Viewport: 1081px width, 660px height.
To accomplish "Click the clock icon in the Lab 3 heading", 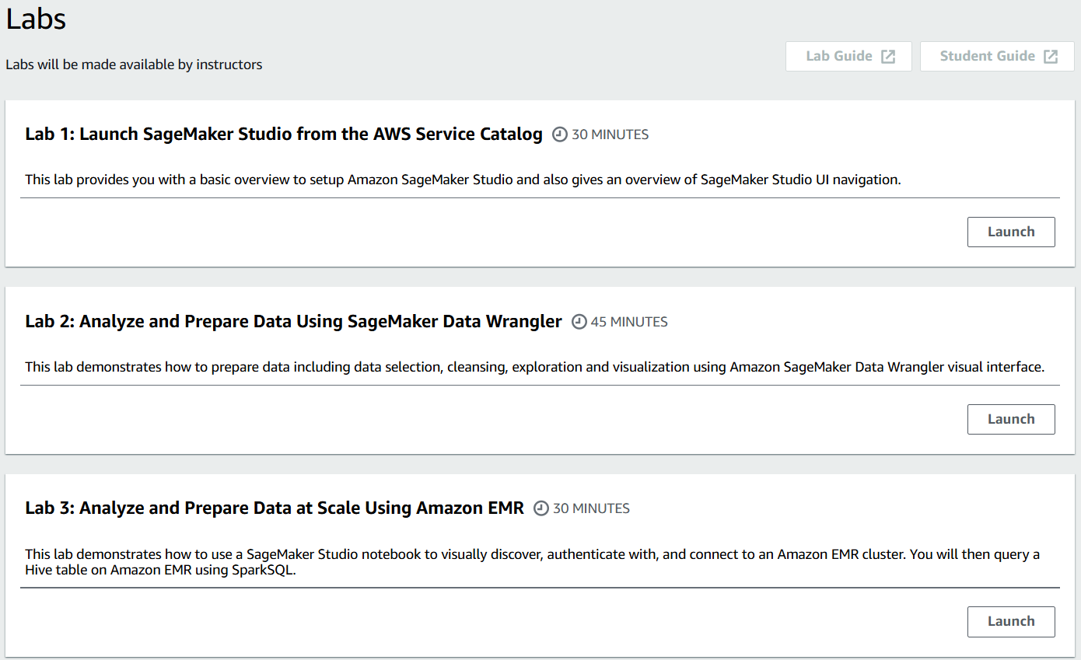I will pyautogui.click(x=541, y=508).
